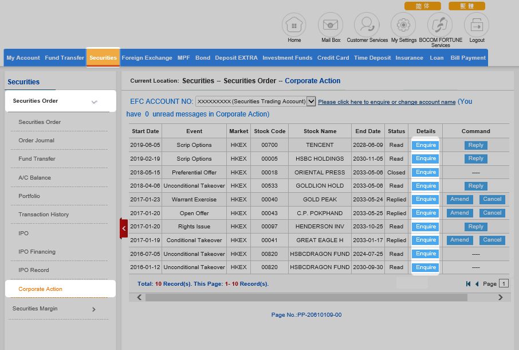The height and width of the screenshot is (350, 519).
Task: Click the Customer Services icon
Action: 367,25
